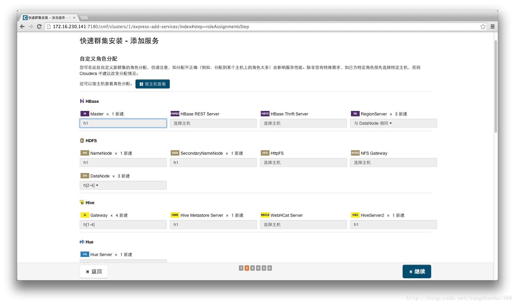Click the Master role M badge

click(x=85, y=114)
